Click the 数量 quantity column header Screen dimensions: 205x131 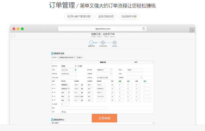[x=120, y=81]
